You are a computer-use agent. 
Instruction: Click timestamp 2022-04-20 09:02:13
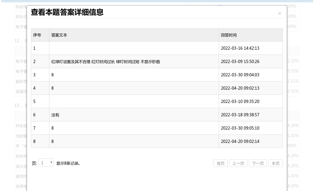pyautogui.click(x=240, y=88)
